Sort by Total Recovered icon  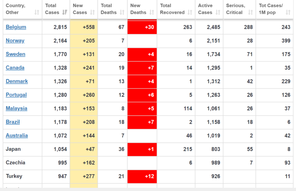click(190, 13)
